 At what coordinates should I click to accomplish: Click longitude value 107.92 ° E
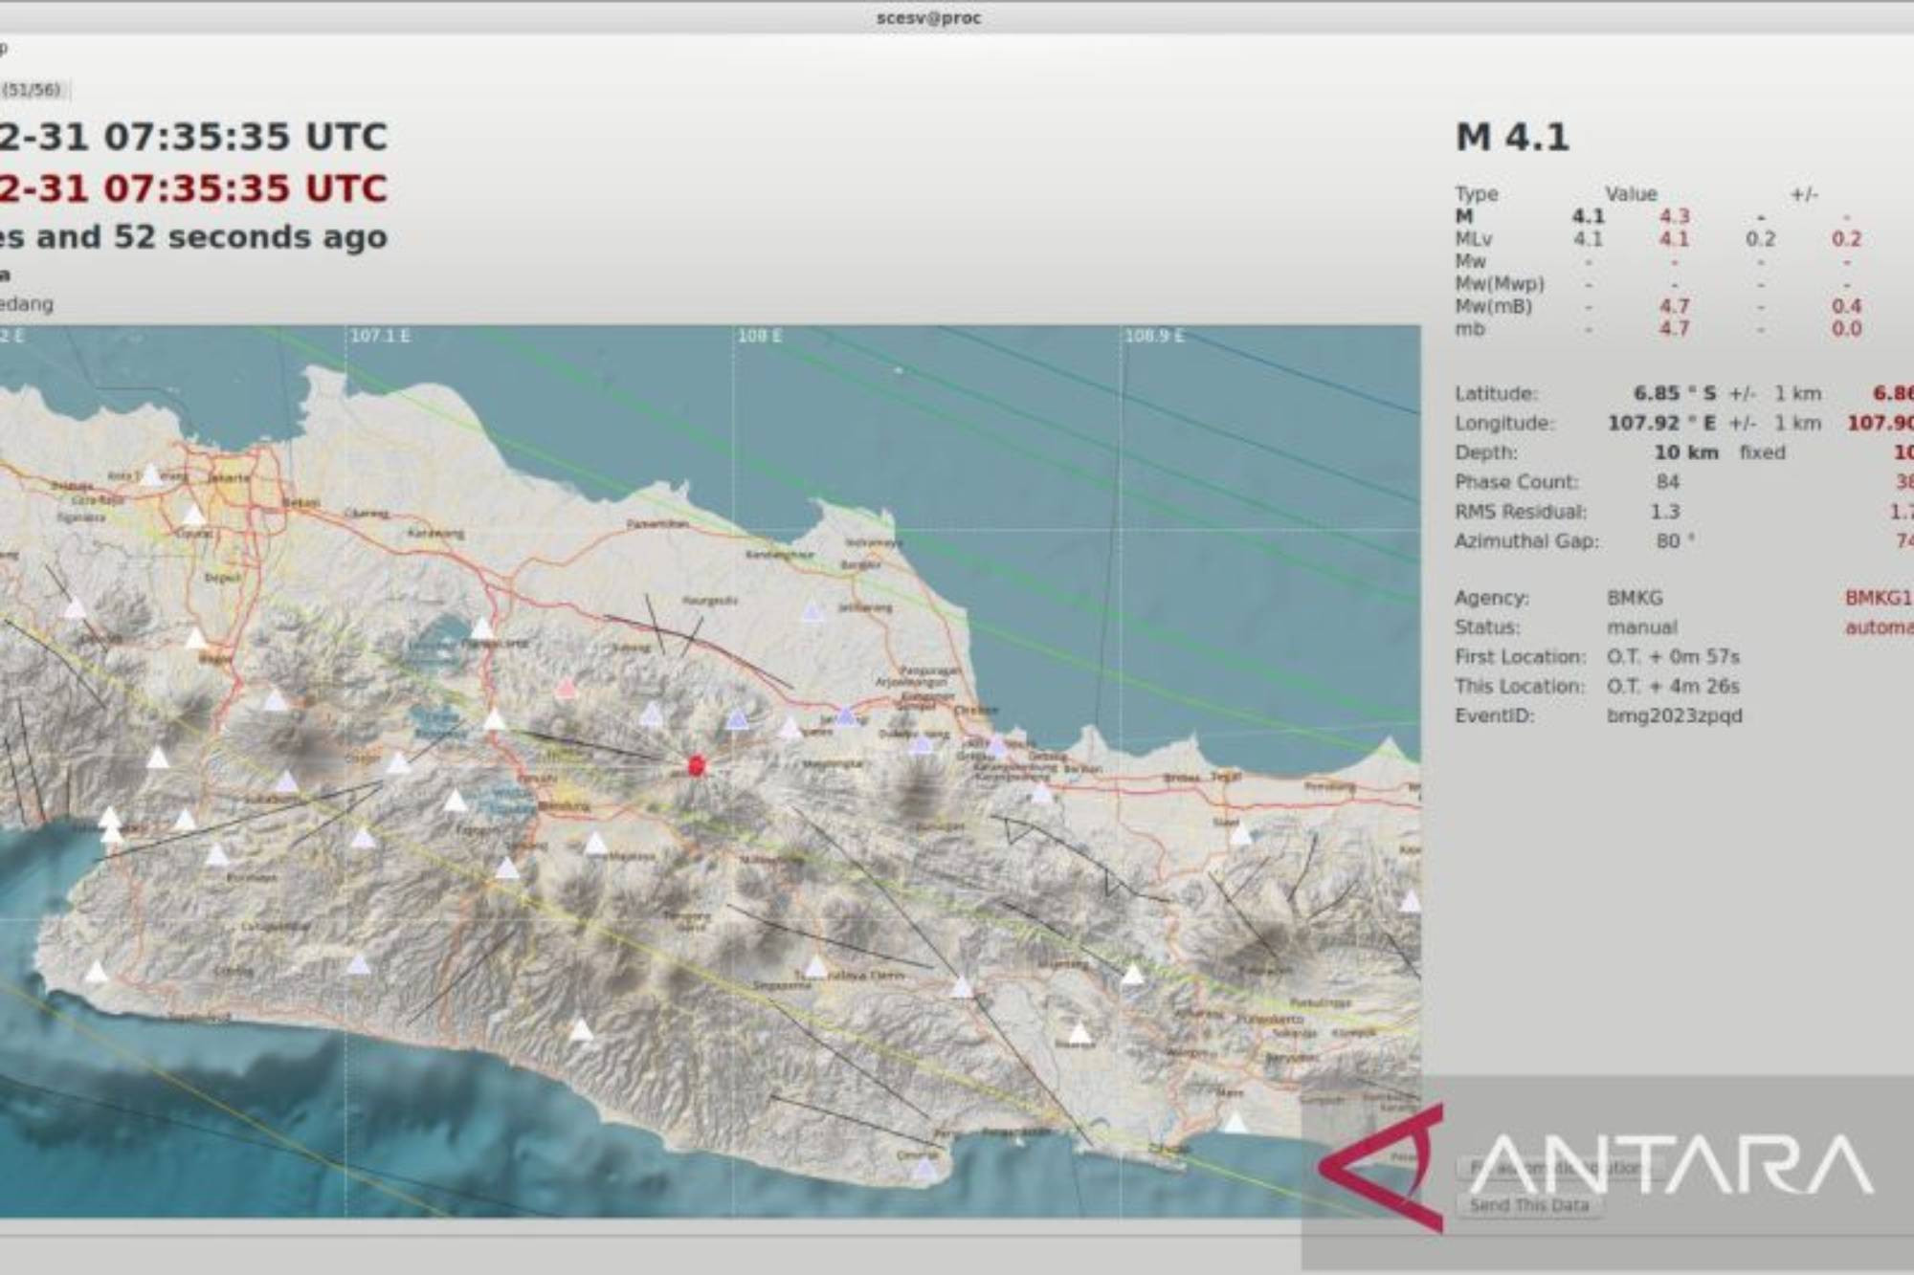1662,423
